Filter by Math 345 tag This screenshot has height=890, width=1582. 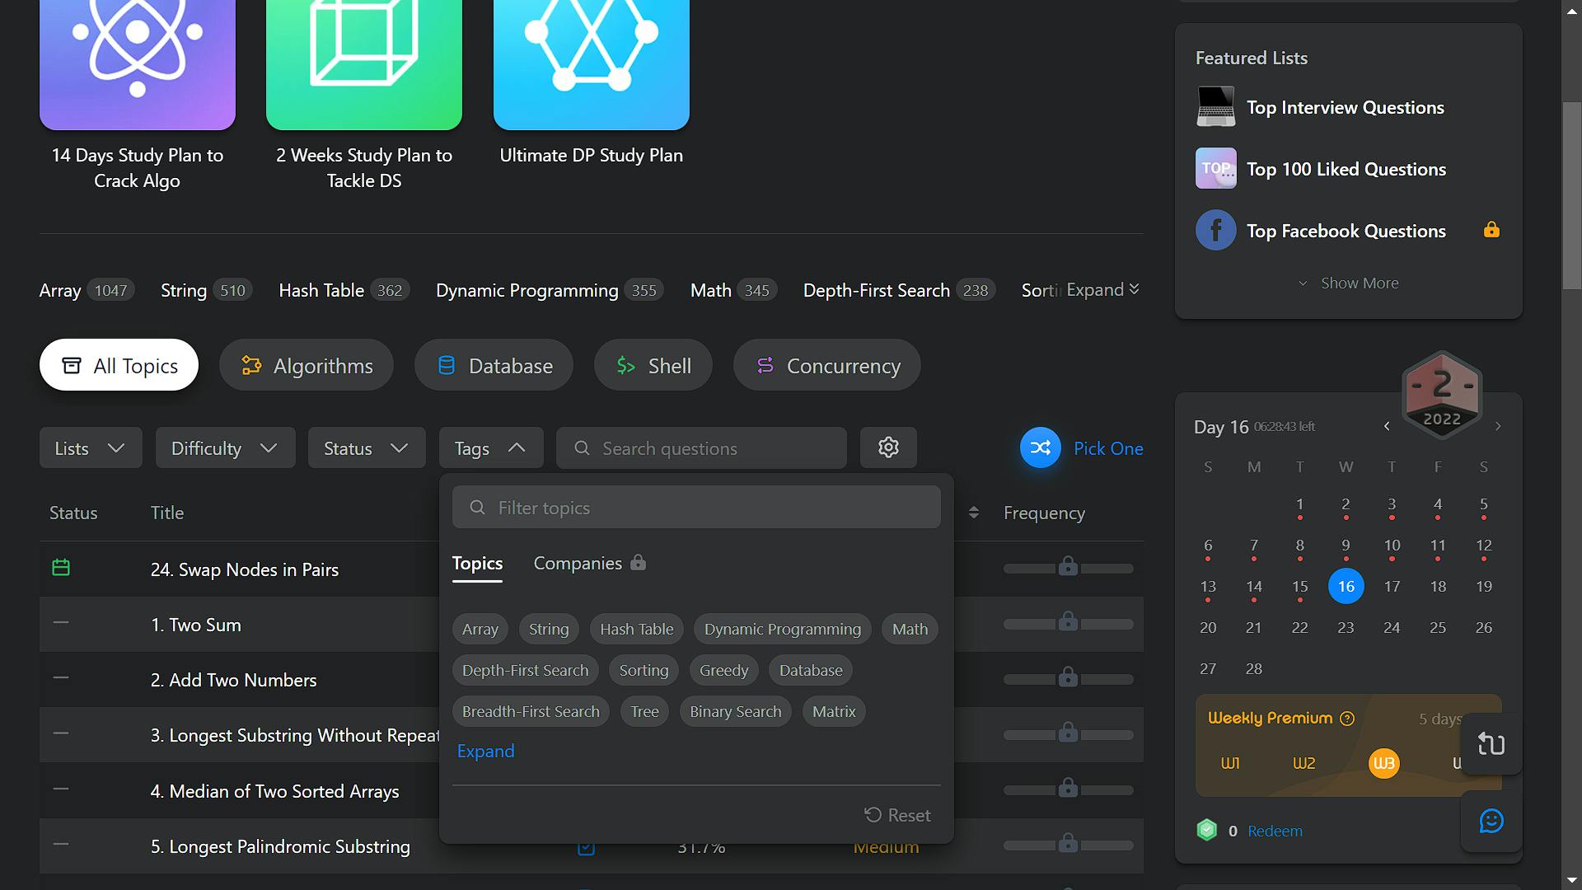click(x=733, y=290)
